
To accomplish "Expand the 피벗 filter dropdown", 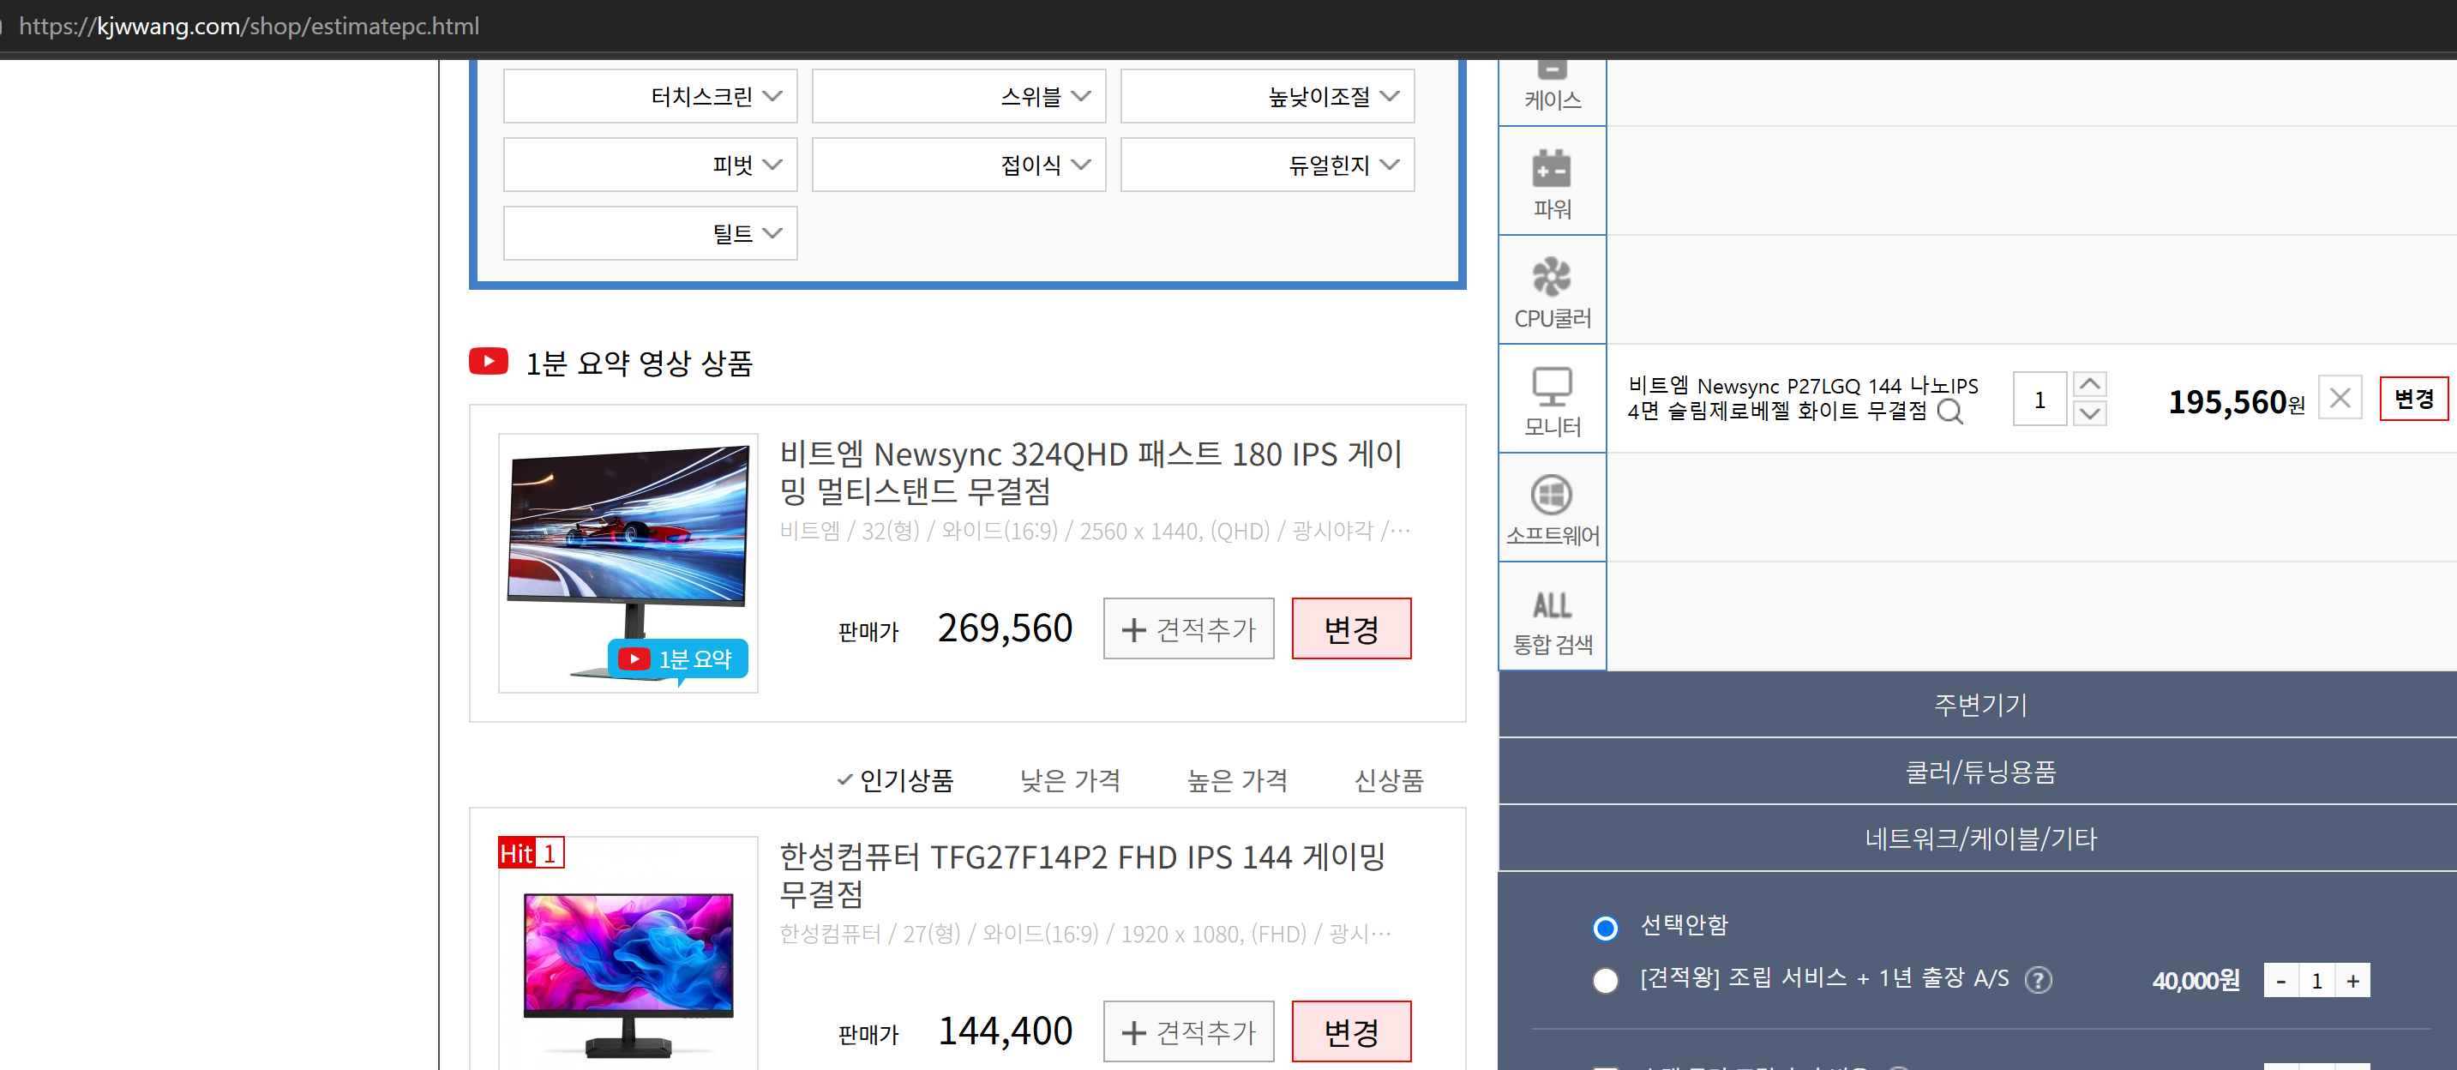I will (651, 165).
